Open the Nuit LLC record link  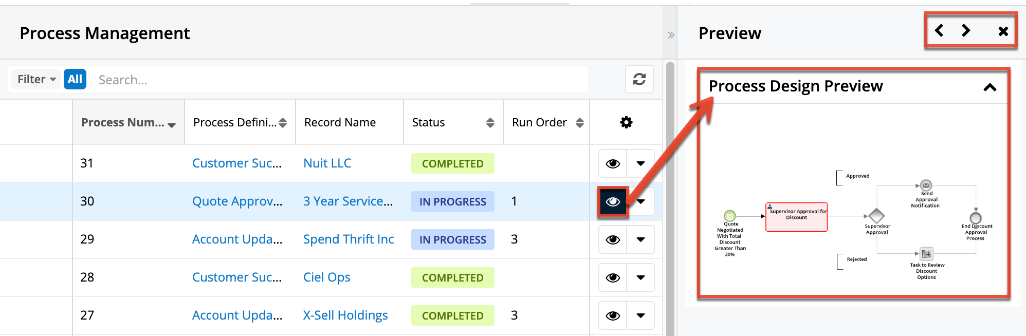click(327, 163)
